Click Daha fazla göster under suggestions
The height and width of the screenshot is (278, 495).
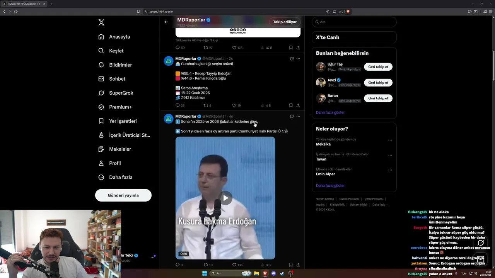tap(330, 112)
